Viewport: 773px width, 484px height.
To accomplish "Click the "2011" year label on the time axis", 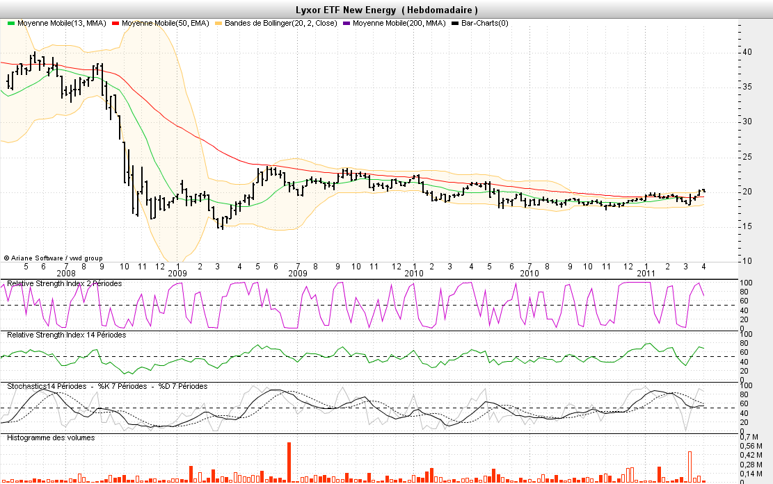I will click(x=646, y=274).
